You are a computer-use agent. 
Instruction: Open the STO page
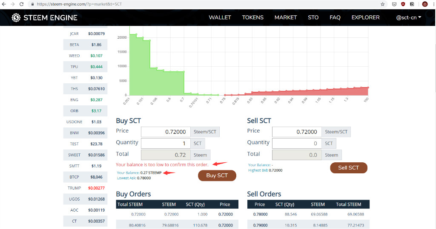(313, 17)
